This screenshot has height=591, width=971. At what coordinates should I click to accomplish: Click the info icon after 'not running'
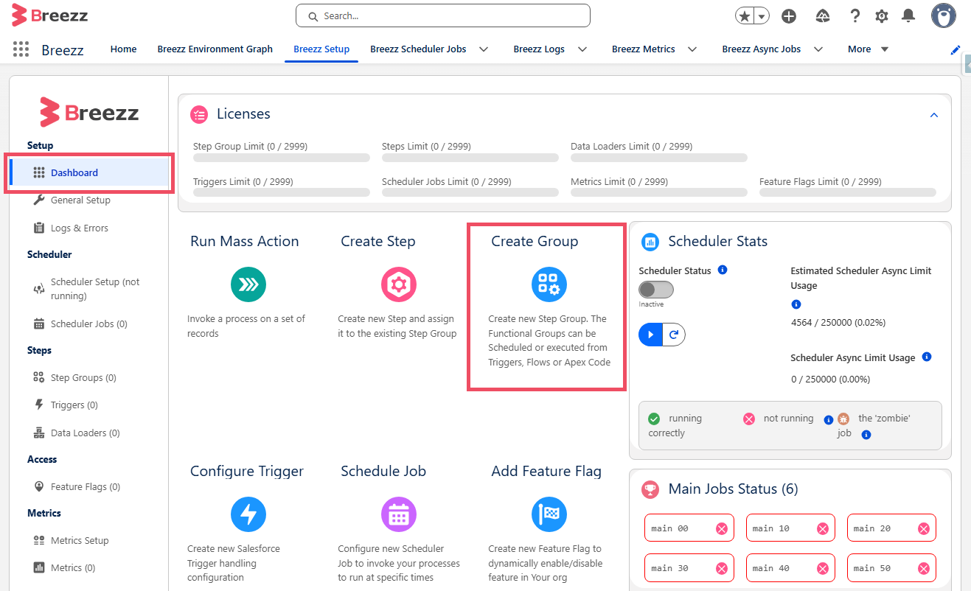(x=828, y=420)
